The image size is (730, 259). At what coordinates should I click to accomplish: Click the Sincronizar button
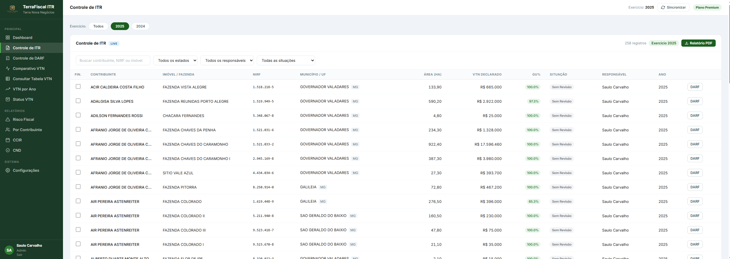tap(673, 7)
